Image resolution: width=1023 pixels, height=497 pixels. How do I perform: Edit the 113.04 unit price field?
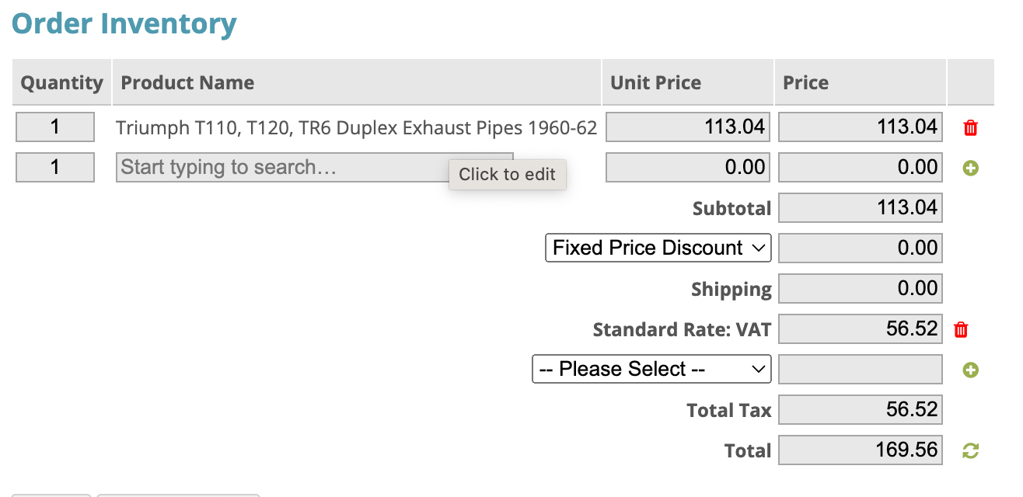(687, 127)
